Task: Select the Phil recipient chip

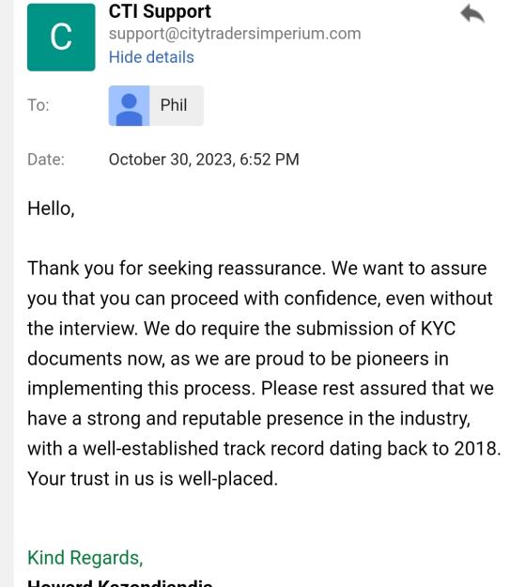Action: (156, 105)
